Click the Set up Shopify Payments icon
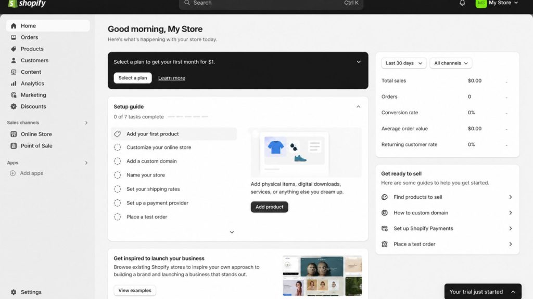 tap(385, 228)
